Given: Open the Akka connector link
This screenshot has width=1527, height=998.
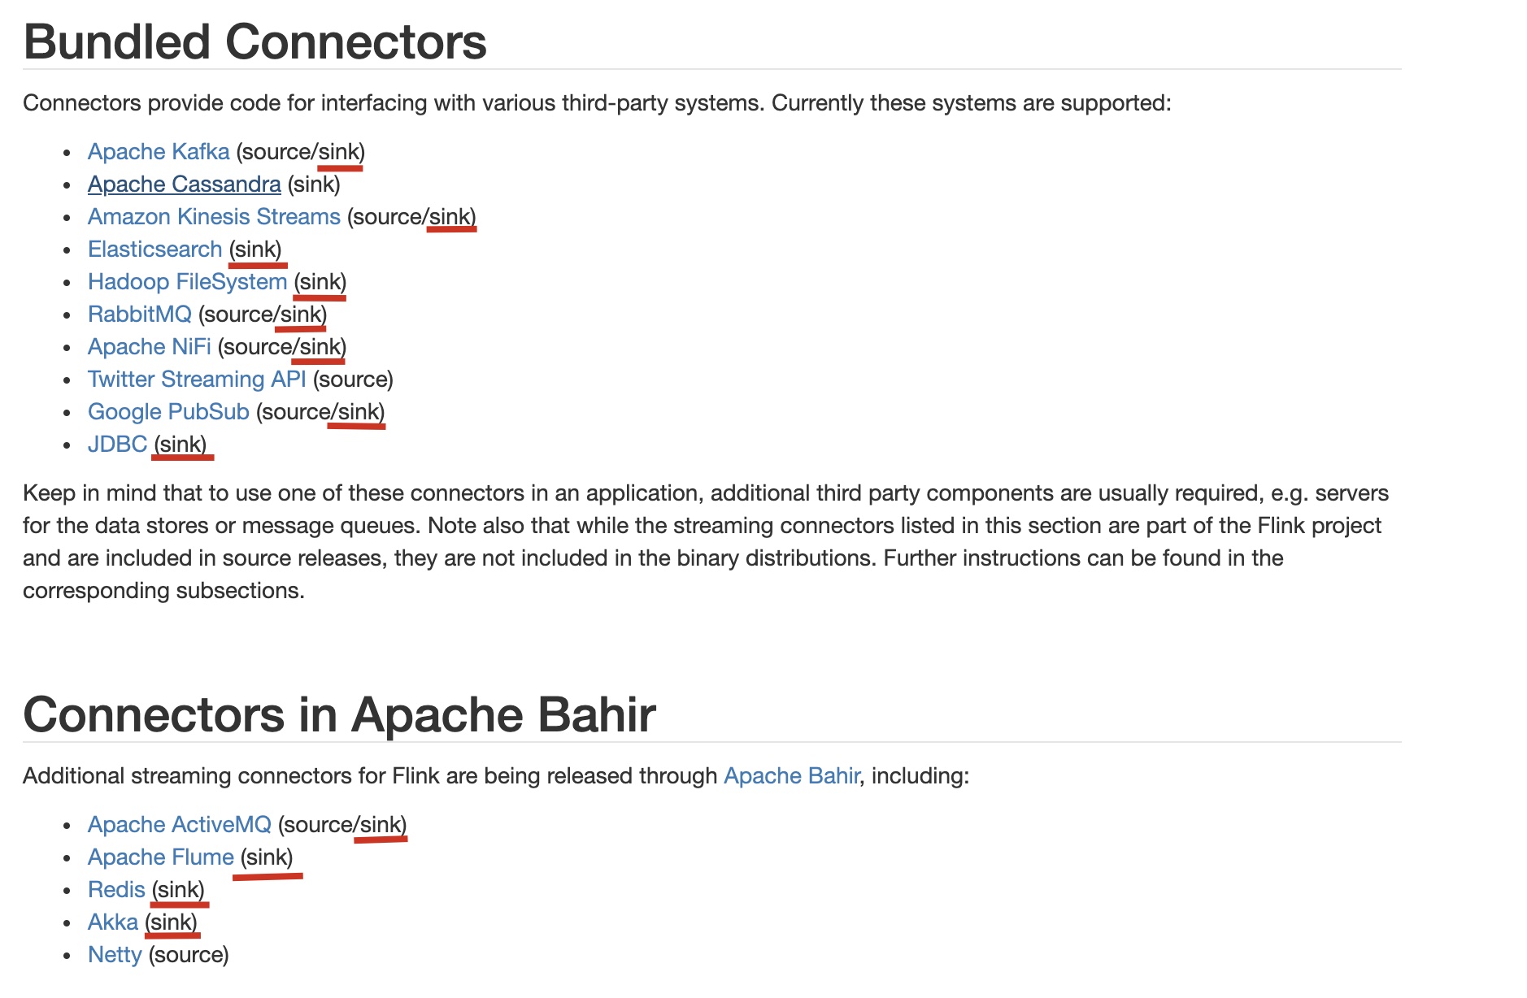Looking at the screenshot, I should (x=113, y=922).
